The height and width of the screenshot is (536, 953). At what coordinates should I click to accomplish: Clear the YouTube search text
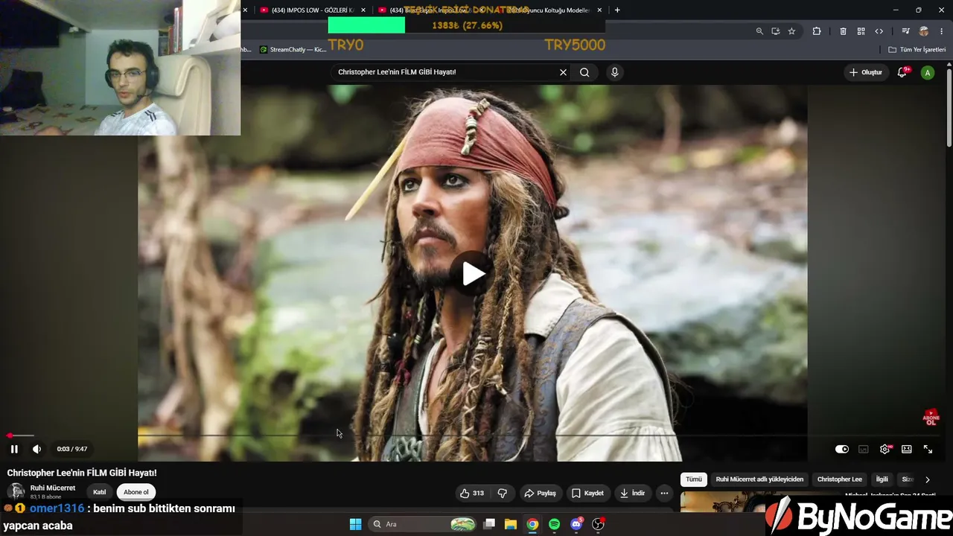[564, 72]
